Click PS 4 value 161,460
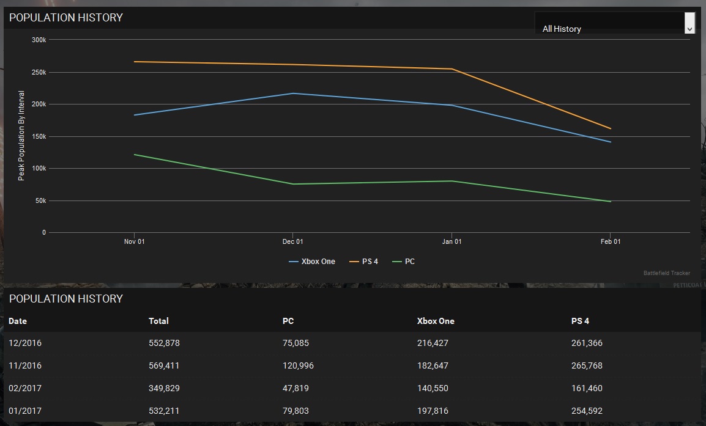This screenshot has width=706, height=426. click(587, 388)
